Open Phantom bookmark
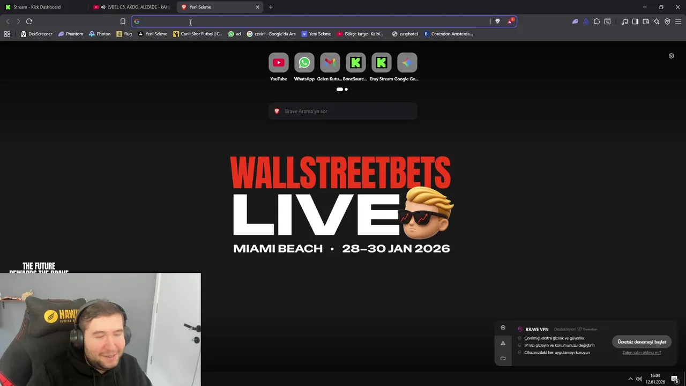Viewport: 686px width, 386px height. coord(71,34)
